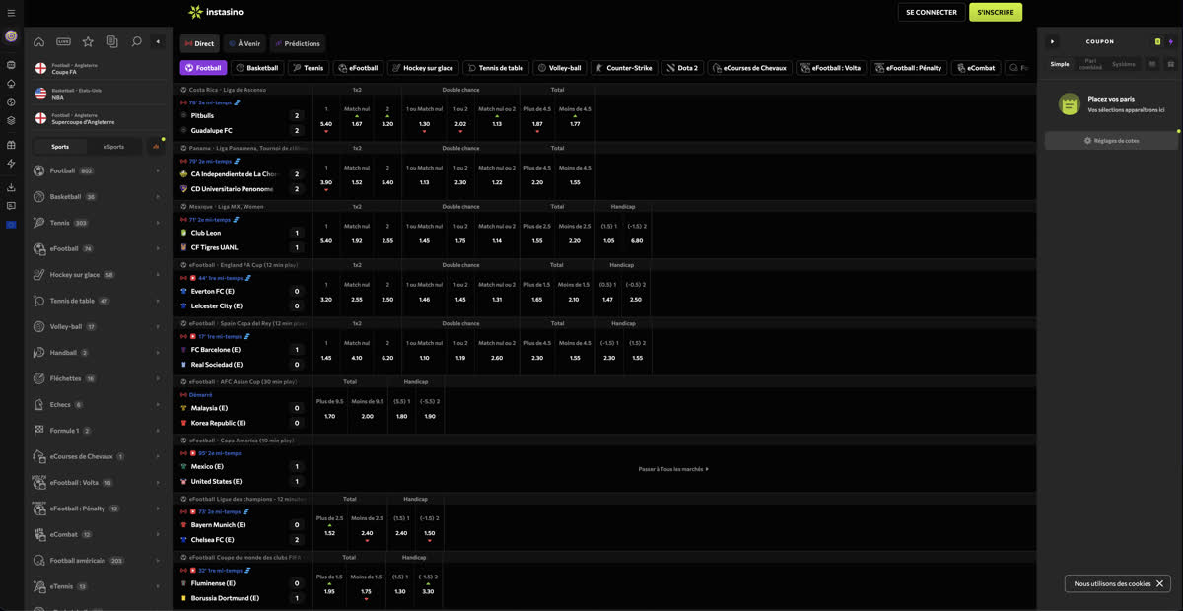Click the Mexico (E) team name
This screenshot has width=1183, height=611.
209,466
